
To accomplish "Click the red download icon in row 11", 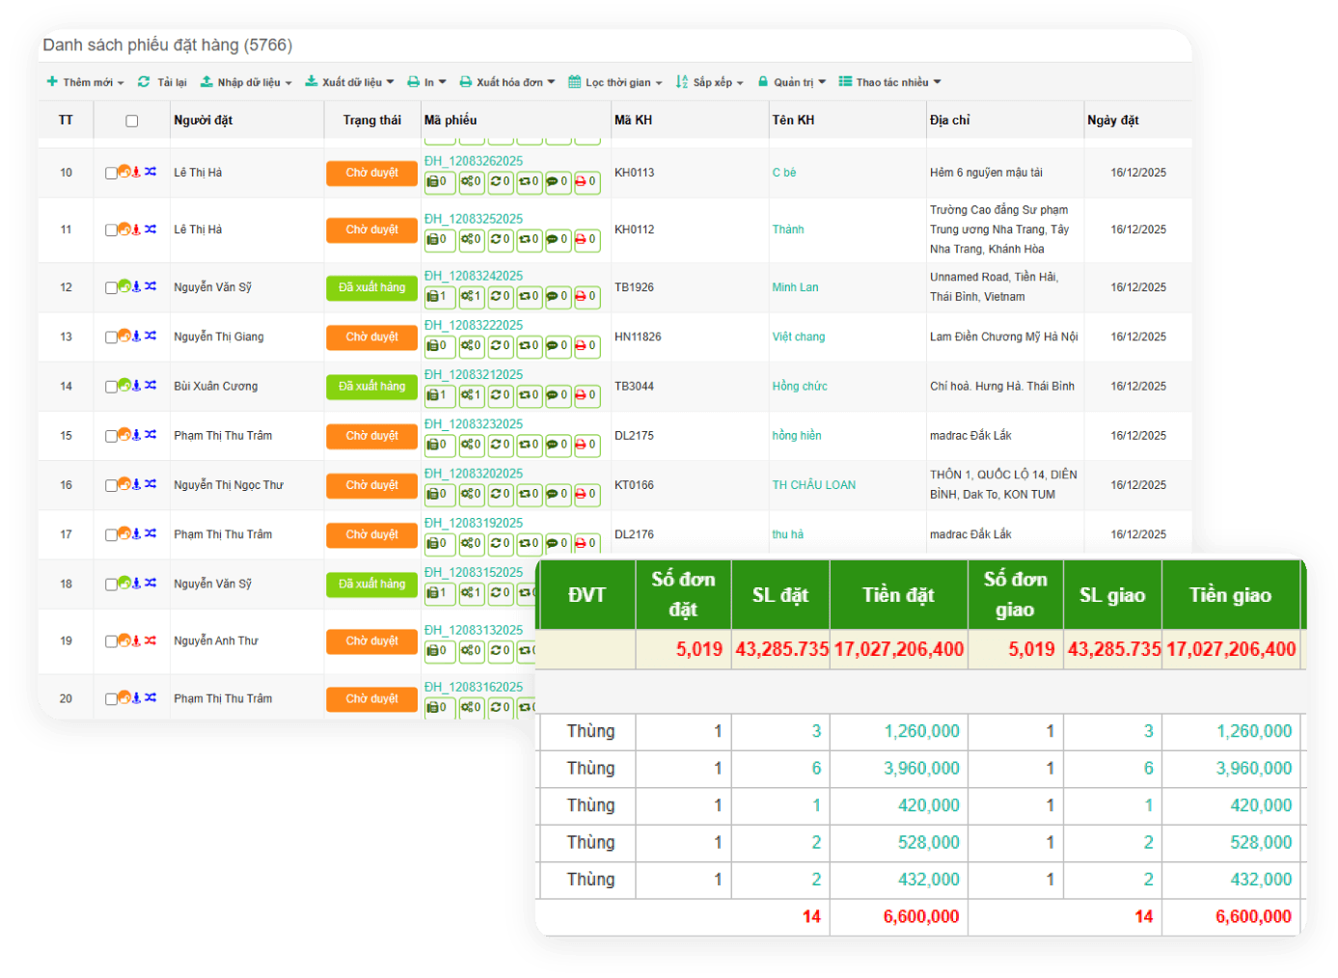I will pyautogui.click(x=136, y=230).
